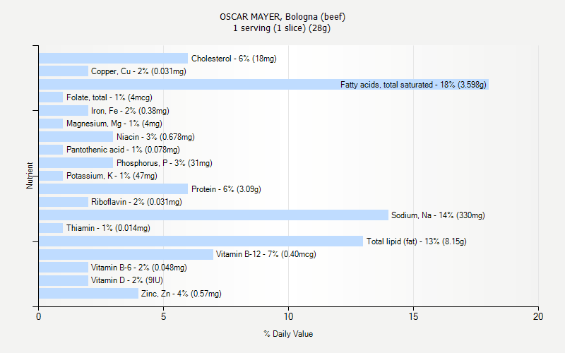Viewport: 565px width, 353px height.
Task: Click the Phosphorus, P - 3% label
Action: 165,163
